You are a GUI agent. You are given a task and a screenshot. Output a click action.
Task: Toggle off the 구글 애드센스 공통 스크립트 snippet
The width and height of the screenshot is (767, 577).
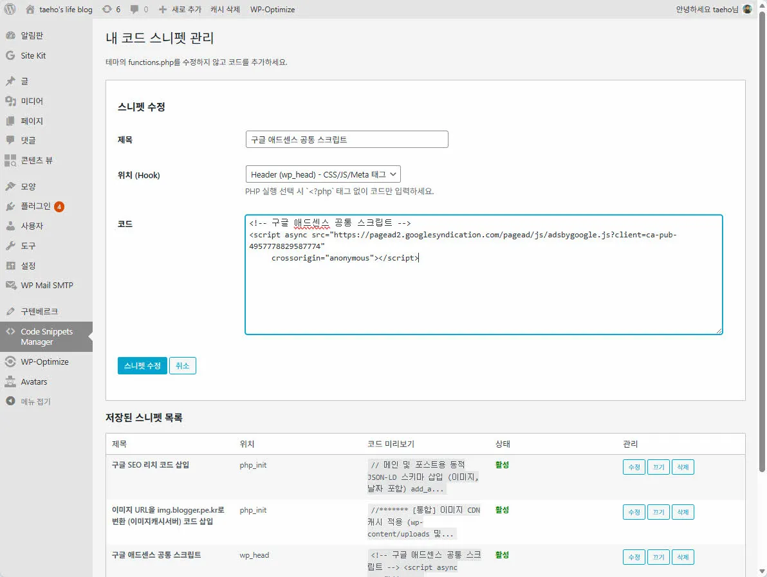[658, 557]
